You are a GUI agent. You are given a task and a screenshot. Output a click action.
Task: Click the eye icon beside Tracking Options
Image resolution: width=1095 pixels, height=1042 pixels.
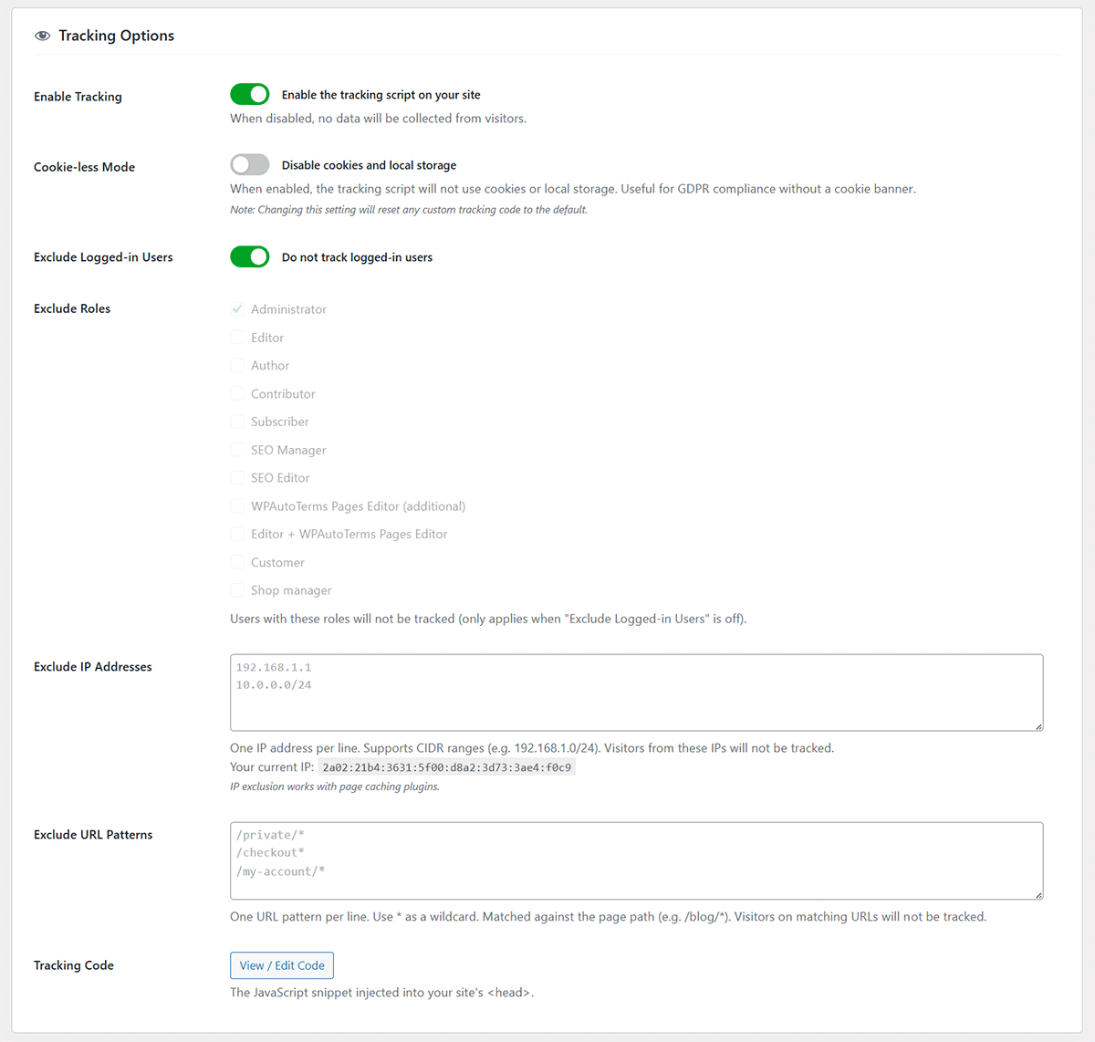42,36
